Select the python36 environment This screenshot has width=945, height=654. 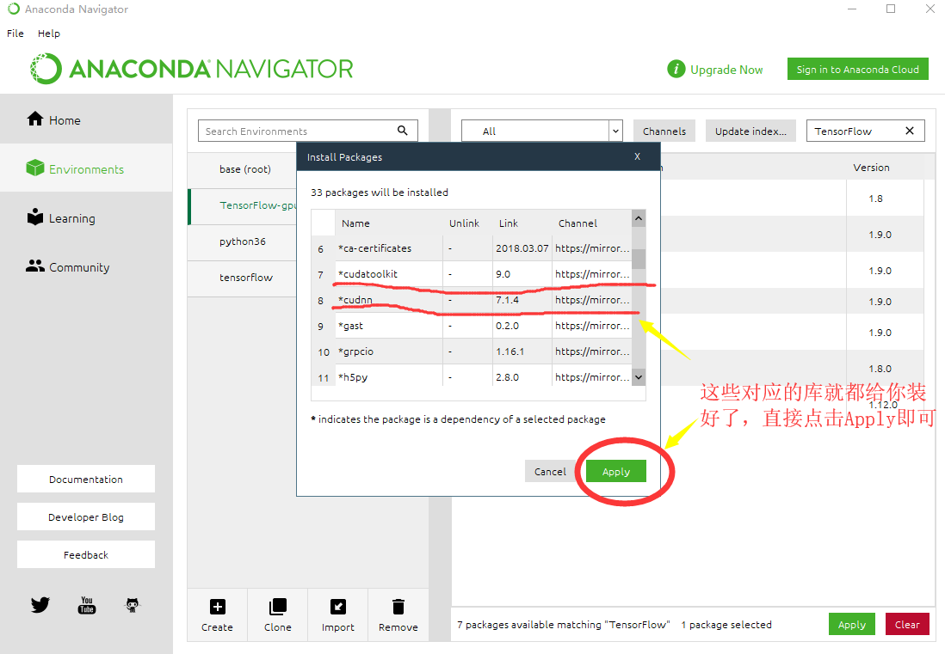pyautogui.click(x=243, y=241)
